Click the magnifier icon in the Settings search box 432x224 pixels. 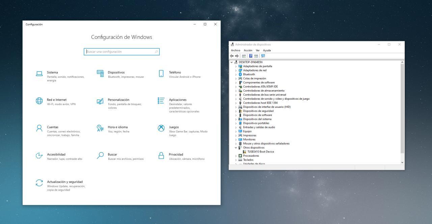(x=156, y=52)
